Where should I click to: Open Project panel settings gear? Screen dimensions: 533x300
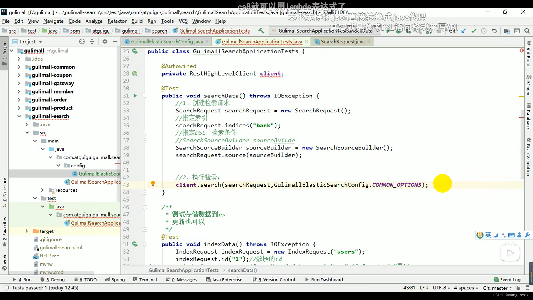105,41
